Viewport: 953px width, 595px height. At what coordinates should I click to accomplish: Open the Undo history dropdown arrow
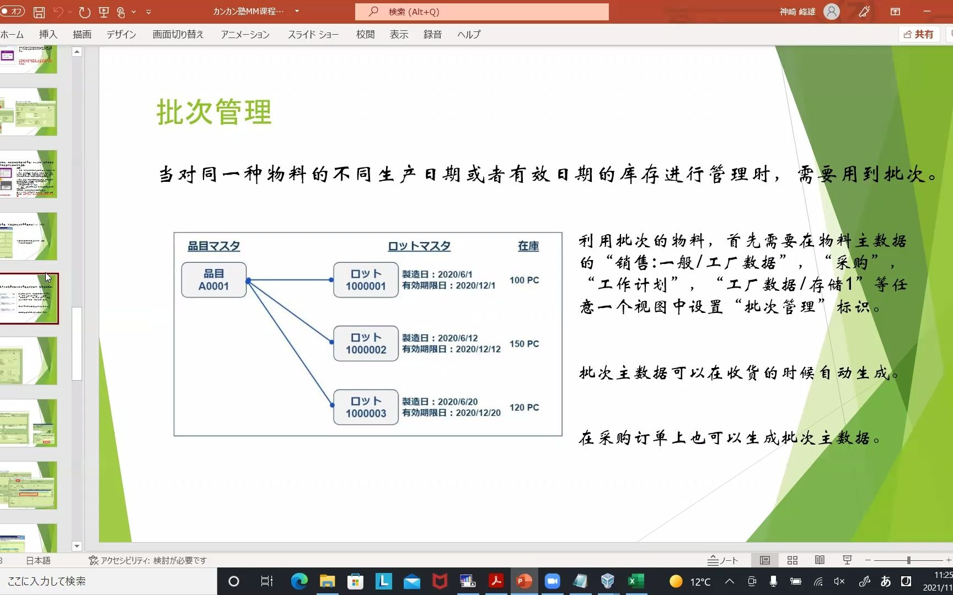(x=70, y=12)
